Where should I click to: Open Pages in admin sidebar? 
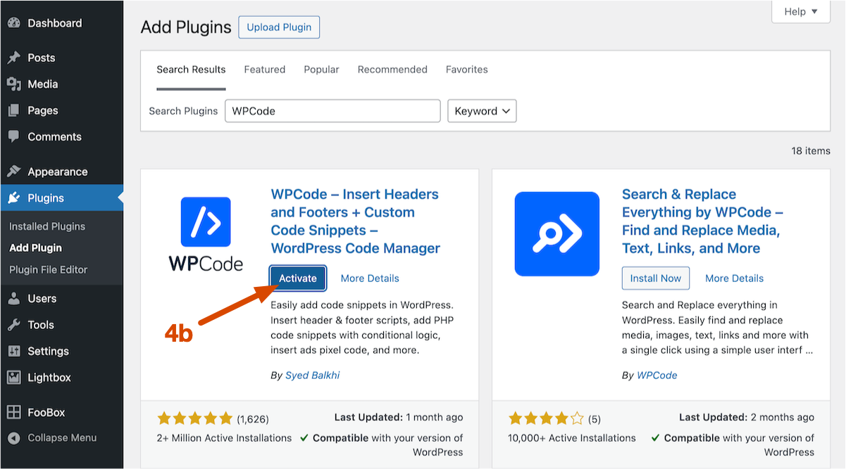(43, 110)
